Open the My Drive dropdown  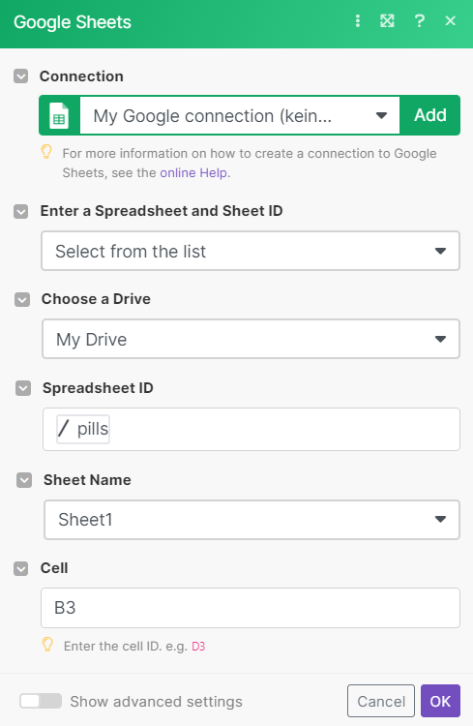point(251,339)
